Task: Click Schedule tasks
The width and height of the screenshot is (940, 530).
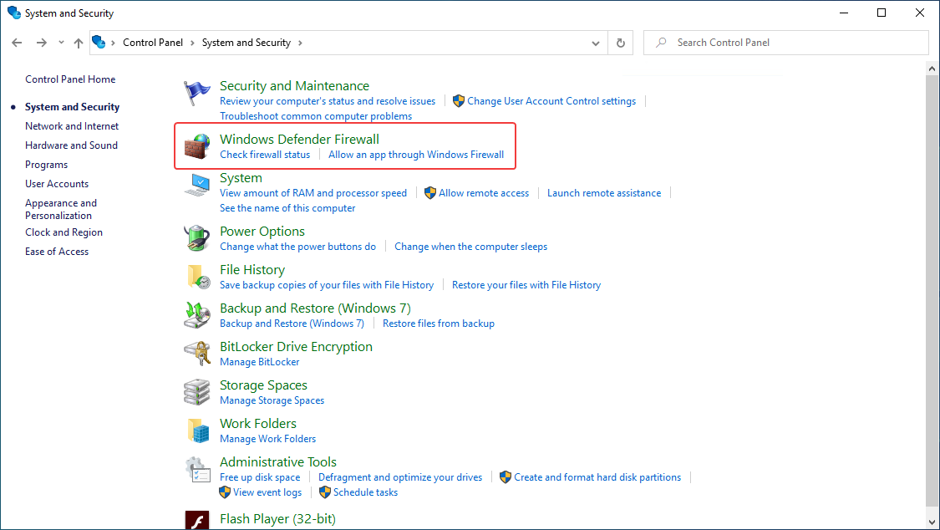Action: click(x=365, y=492)
